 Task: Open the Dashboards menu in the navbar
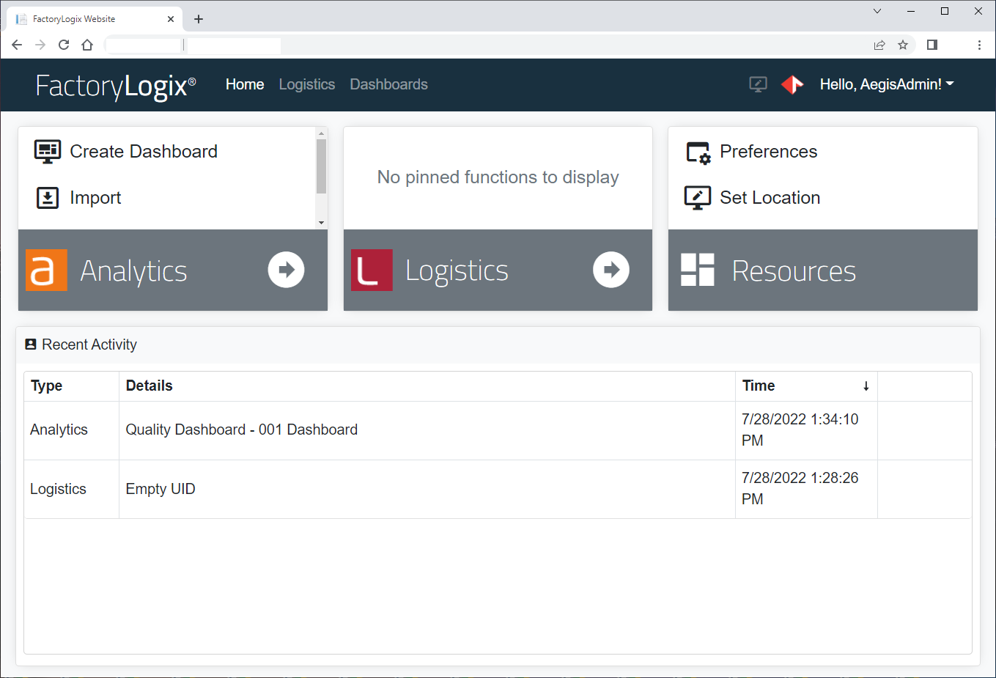(388, 85)
